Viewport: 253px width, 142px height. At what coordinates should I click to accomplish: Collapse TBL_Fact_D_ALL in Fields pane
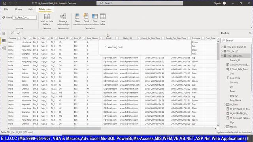222,56
